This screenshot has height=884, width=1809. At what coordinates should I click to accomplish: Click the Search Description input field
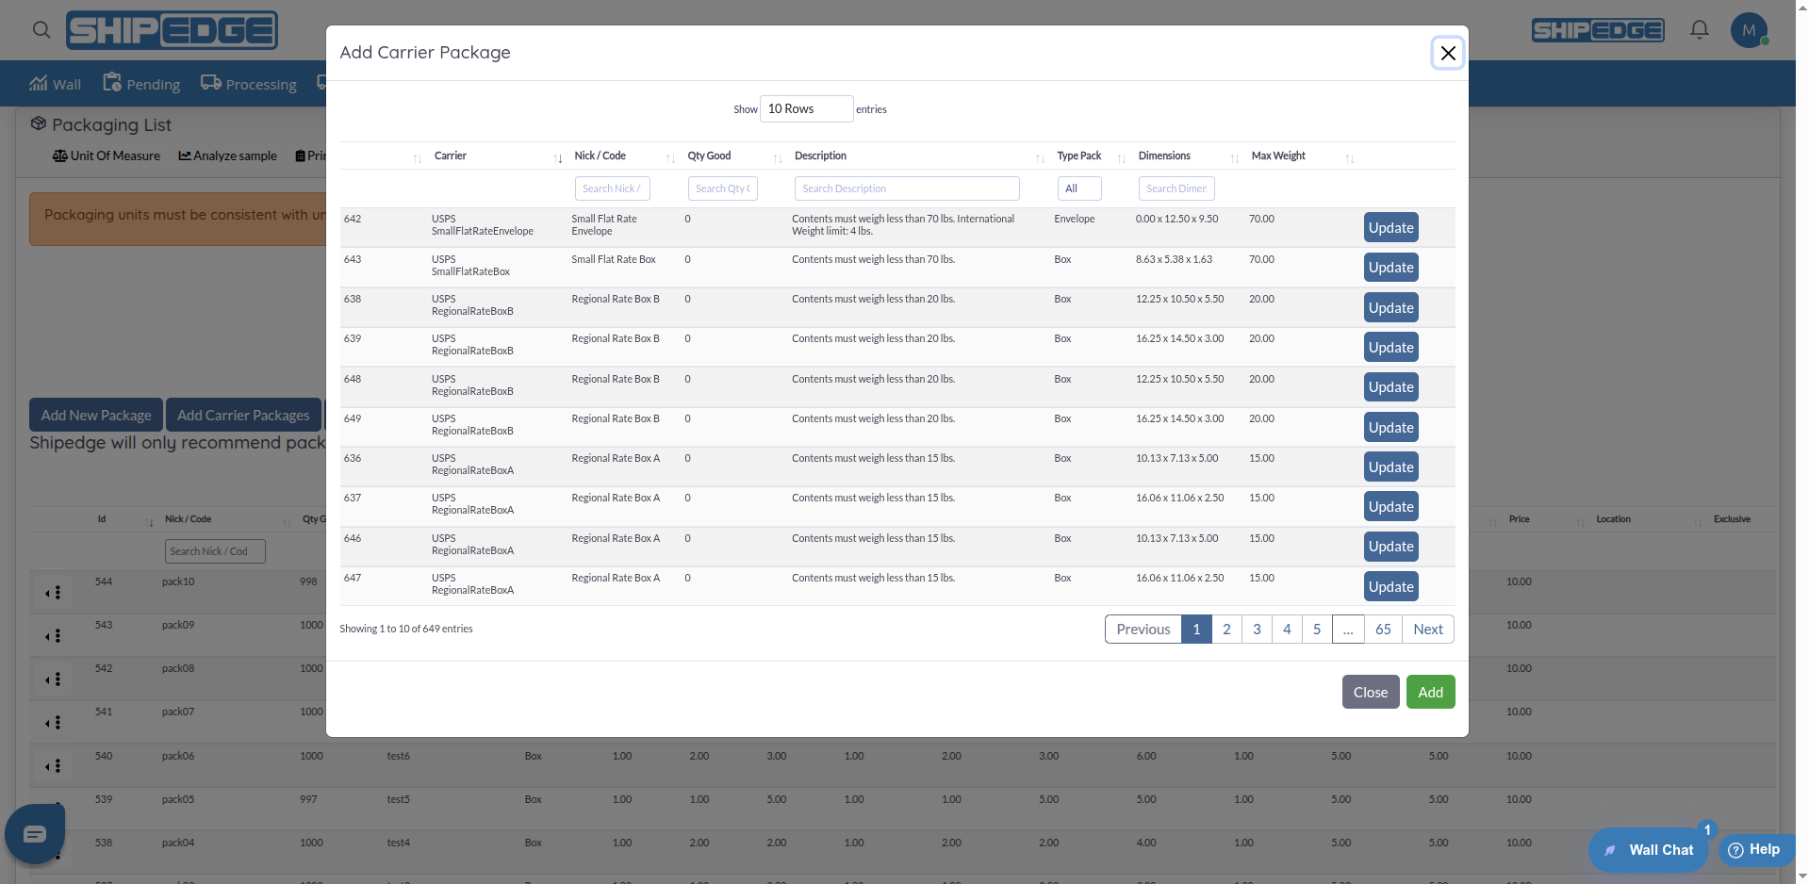pos(906,188)
